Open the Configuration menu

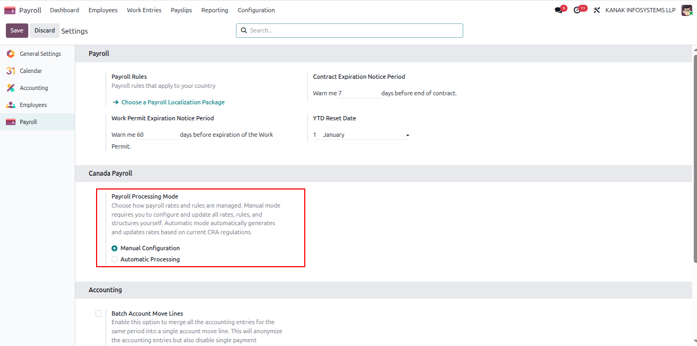tap(256, 10)
